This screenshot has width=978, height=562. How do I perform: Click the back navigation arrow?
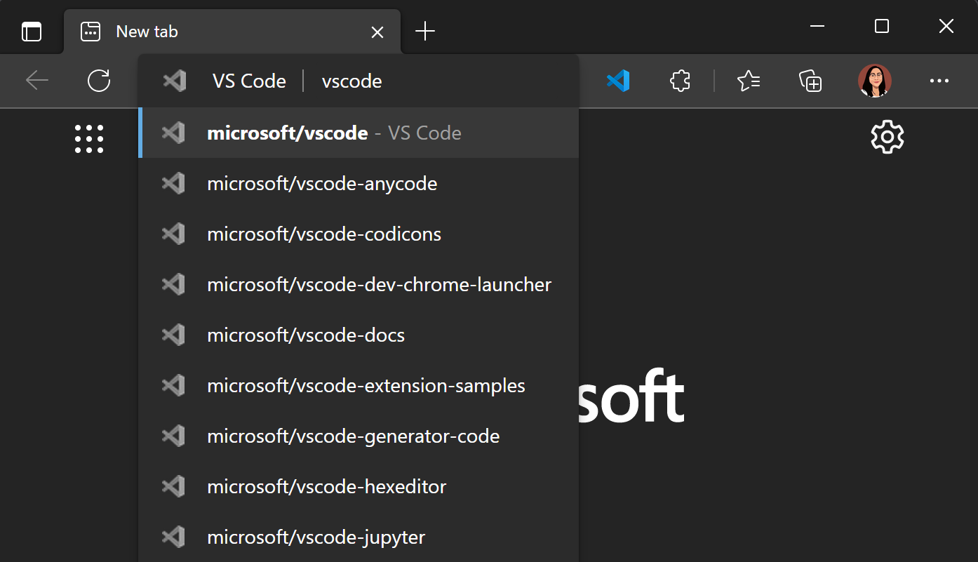(x=36, y=81)
